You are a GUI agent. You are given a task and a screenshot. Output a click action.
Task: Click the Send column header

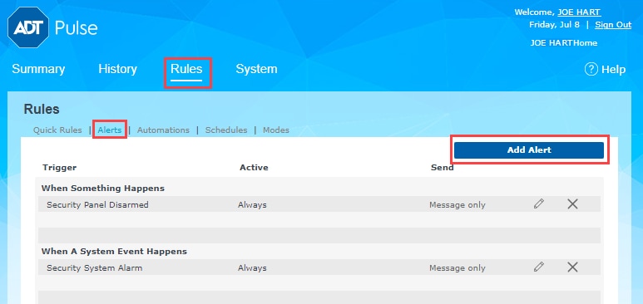(x=442, y=167)
